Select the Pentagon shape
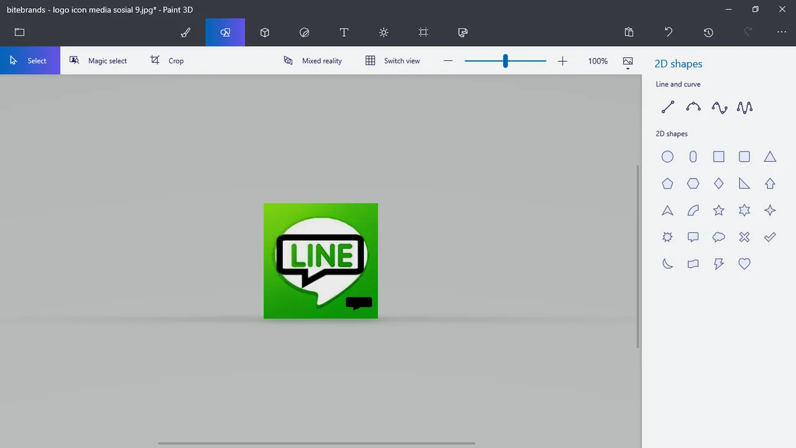Image resolution: width=796 pixels, height=448 pixels. [667, 184]
